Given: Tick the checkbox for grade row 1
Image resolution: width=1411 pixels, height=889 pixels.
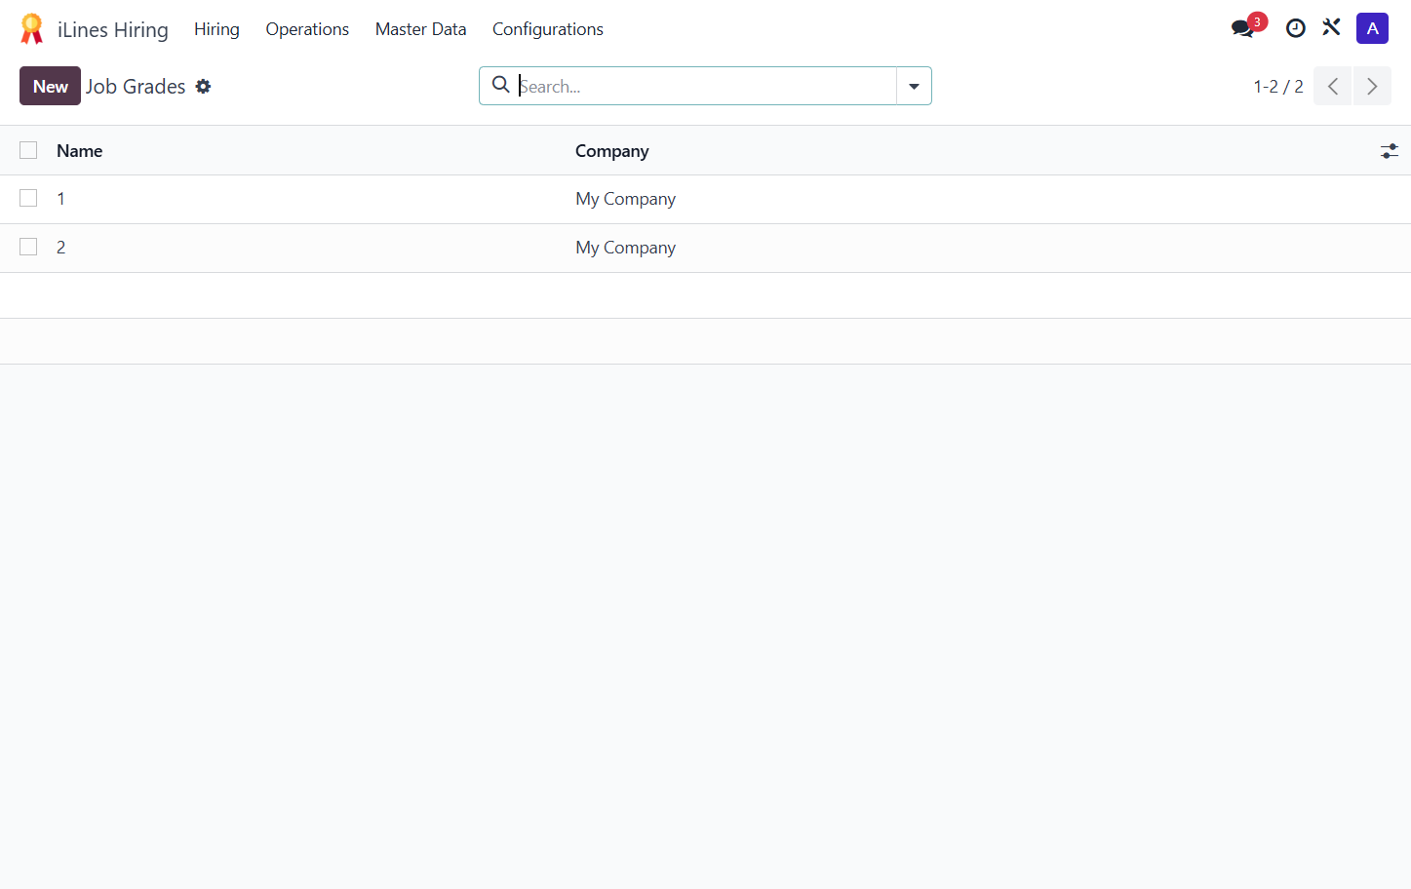Looking at the screenshot, I should tap(28, 198).
